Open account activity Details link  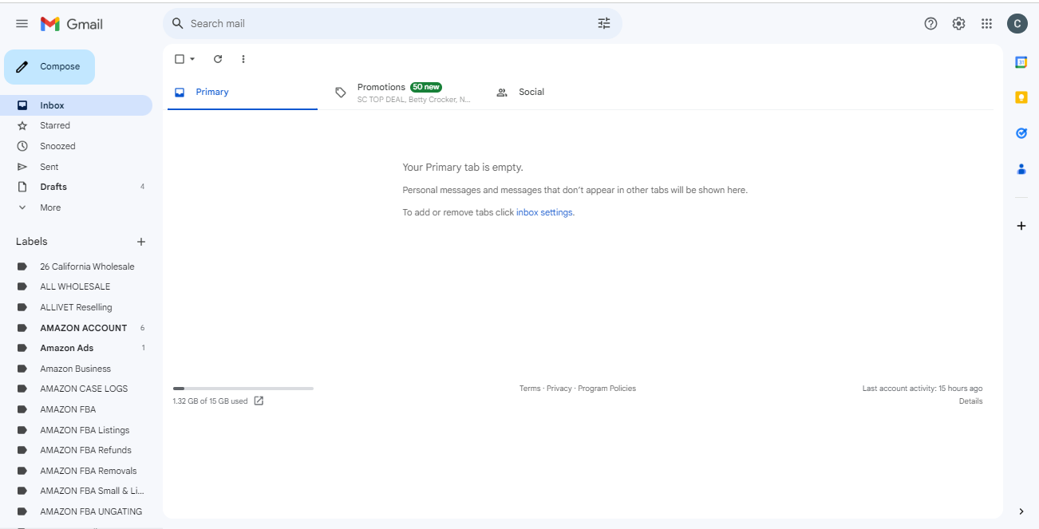pos(970,401)
